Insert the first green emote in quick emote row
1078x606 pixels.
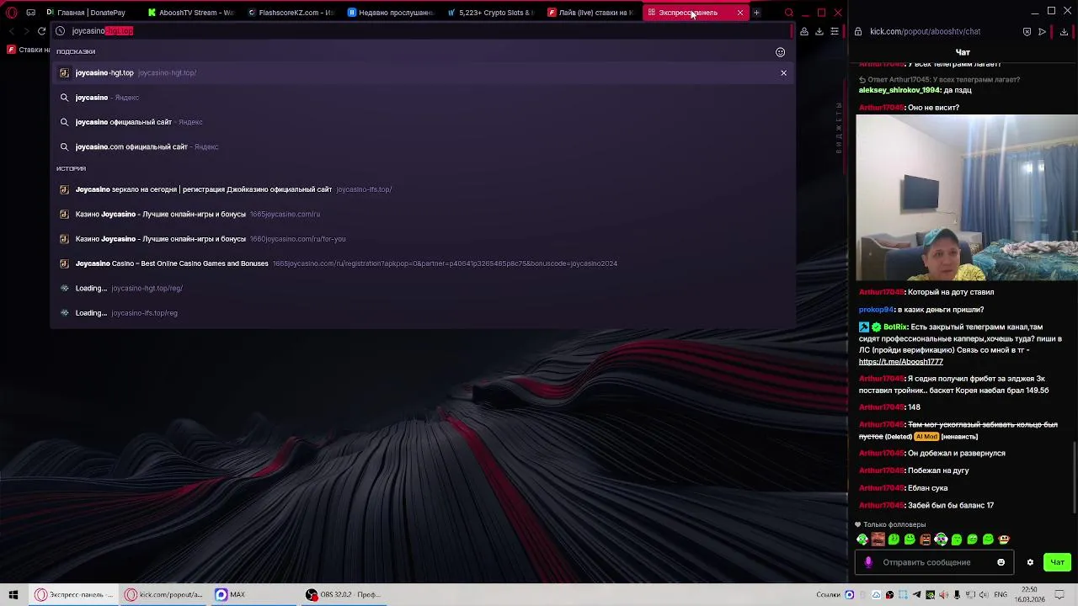pyautogui.click(x=862, y=540)
